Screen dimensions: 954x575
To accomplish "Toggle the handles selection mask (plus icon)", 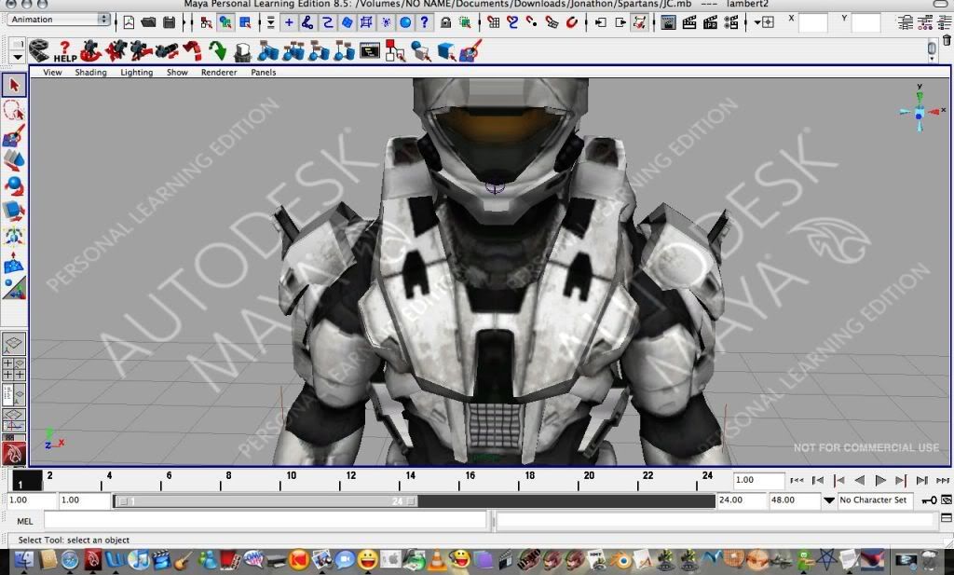I will (x=289, y=22).
